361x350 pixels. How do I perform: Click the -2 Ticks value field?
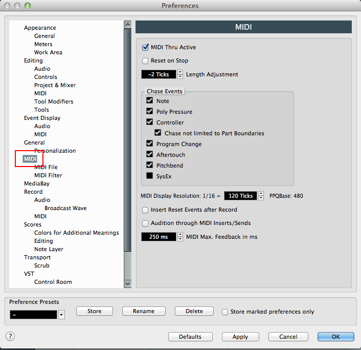[159, 74]
